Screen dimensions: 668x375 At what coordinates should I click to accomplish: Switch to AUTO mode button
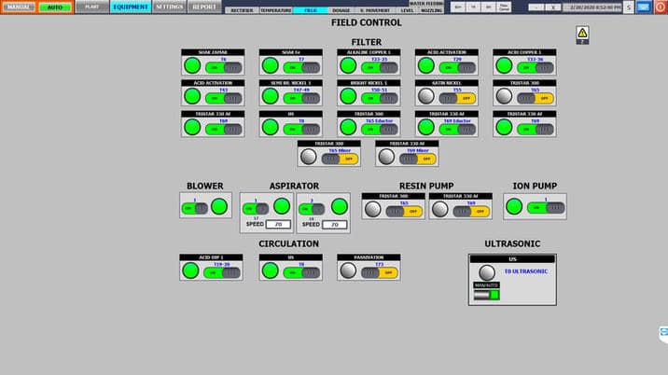[55, 7]
